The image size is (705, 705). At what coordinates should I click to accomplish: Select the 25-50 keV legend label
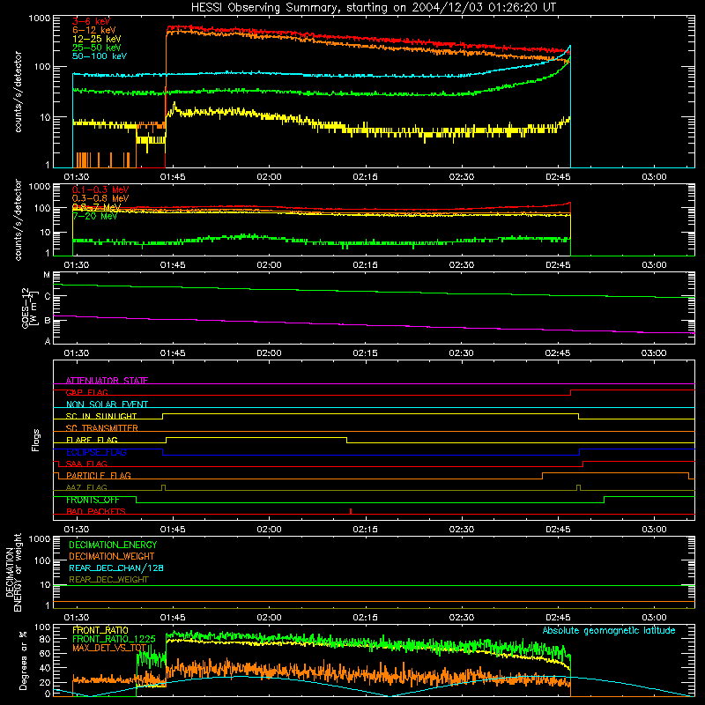point(97,48)
